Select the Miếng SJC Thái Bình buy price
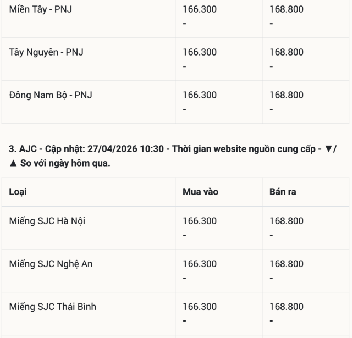This screenshot has height=338, width=352. tap(200, 307)
